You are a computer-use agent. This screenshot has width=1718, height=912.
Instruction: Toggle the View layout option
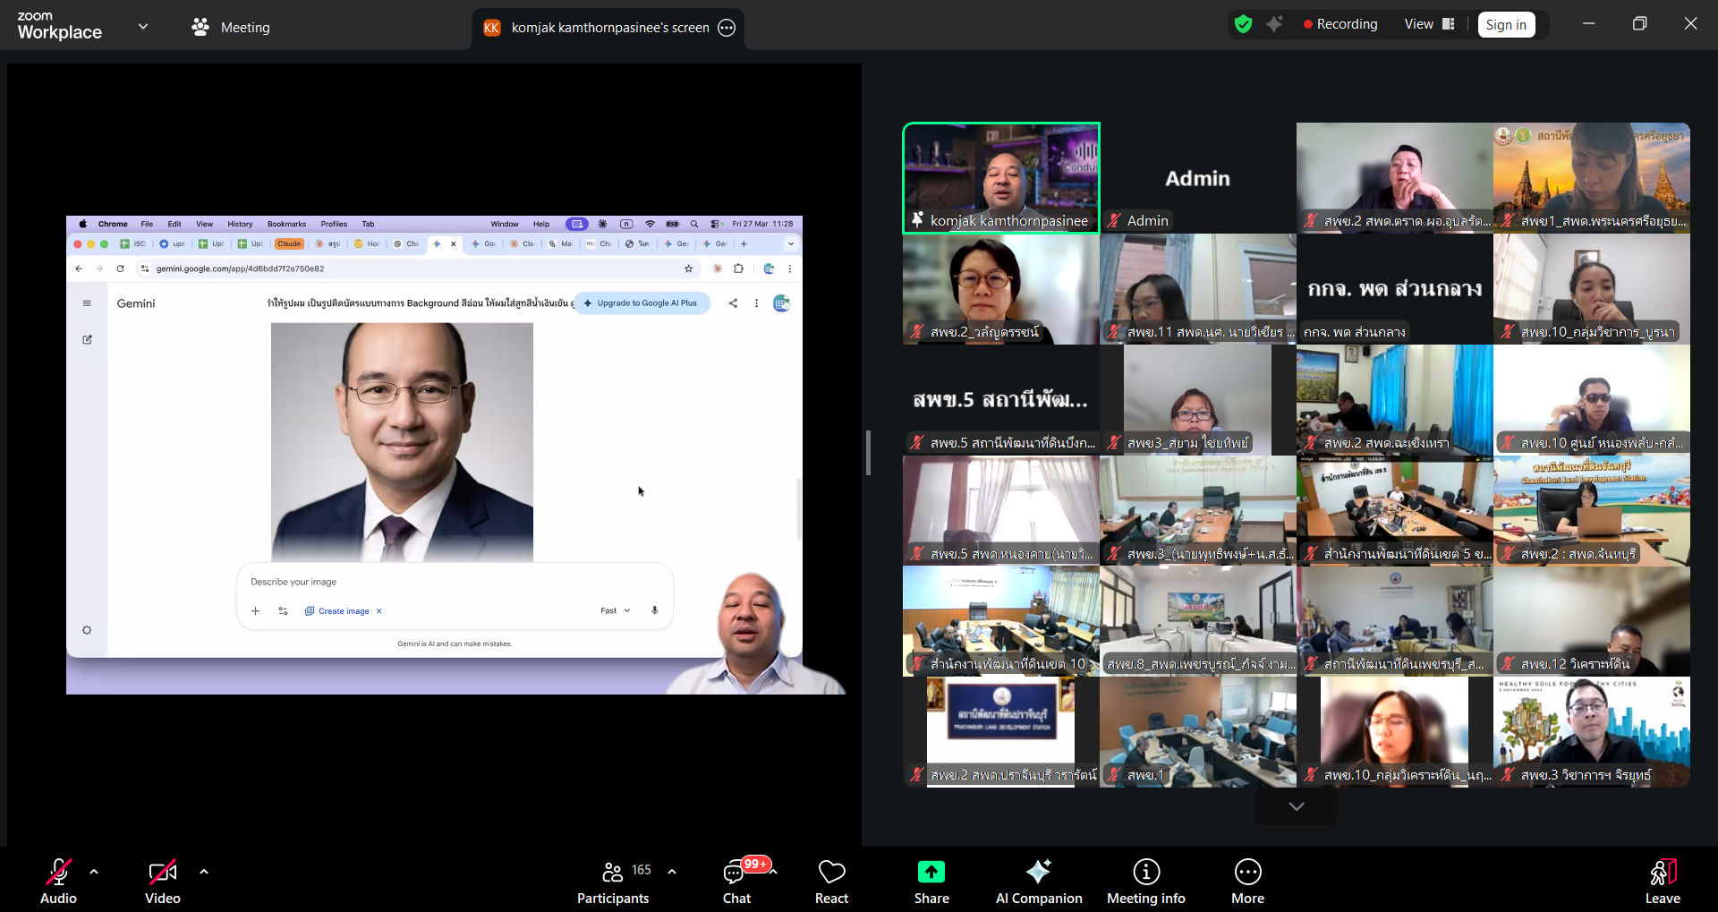[1429, 24]
